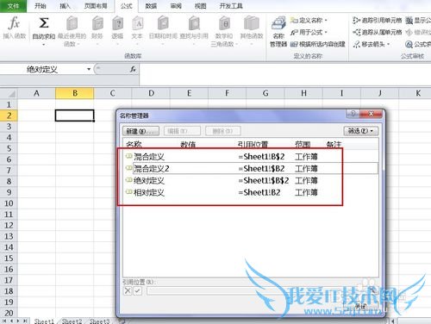
Task: Select the 绝对定义 name row
Action: (x=251, y=180)
